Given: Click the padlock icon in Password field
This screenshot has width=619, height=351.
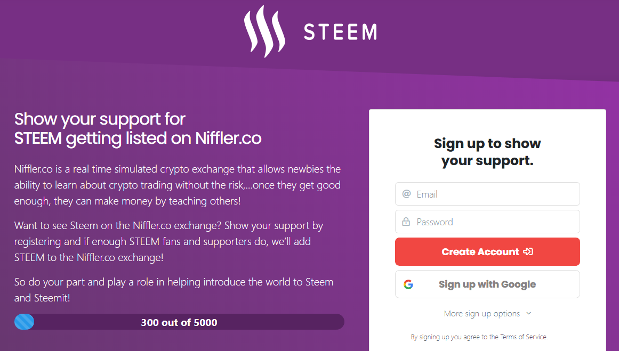Looking at the screenshot, I should (406, 222).
